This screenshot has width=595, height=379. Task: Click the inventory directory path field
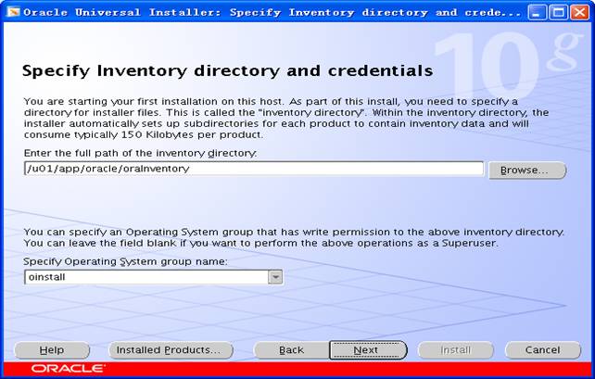[x=254, y=169]
